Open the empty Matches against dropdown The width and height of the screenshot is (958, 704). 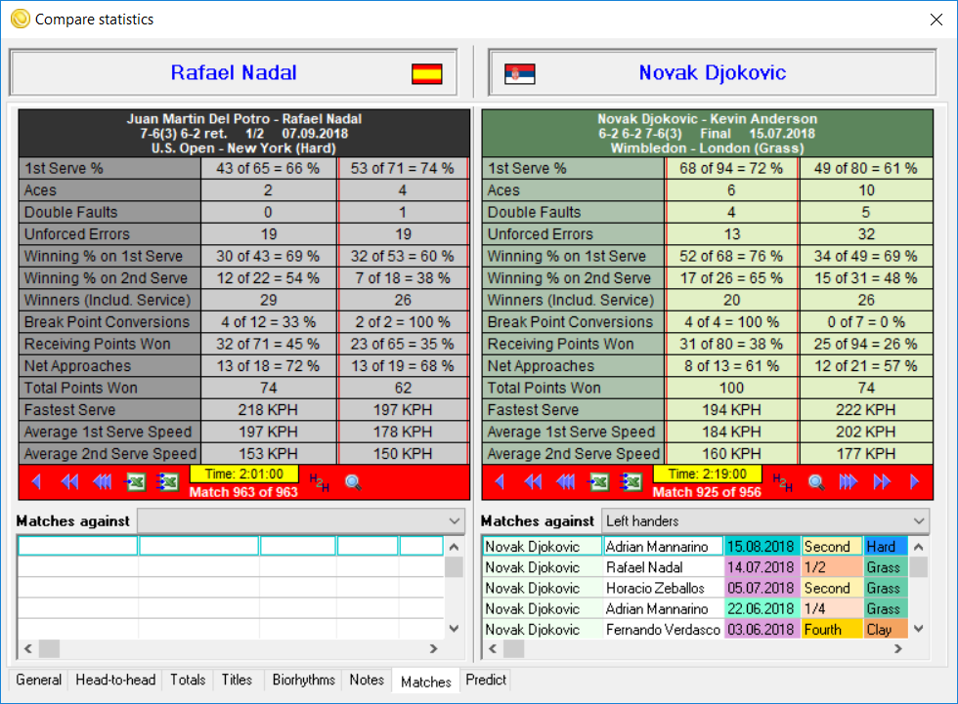pyautogui.click(x=301, y=521)
